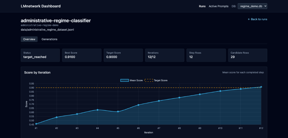The width and height of the screenshot is (288, 138).
Task: Click the LMnetwork Dashboard title
Action: pyautogui.click(x=41, y=6)
